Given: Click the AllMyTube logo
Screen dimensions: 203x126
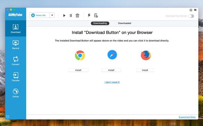Looking at the screenshot, I should coord(15,15).
